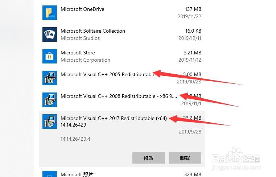Screen dimensions: 276x177
Task: Select Microsoft Visual C++ 2005 Redistributable entry
Action: (108, 74)
